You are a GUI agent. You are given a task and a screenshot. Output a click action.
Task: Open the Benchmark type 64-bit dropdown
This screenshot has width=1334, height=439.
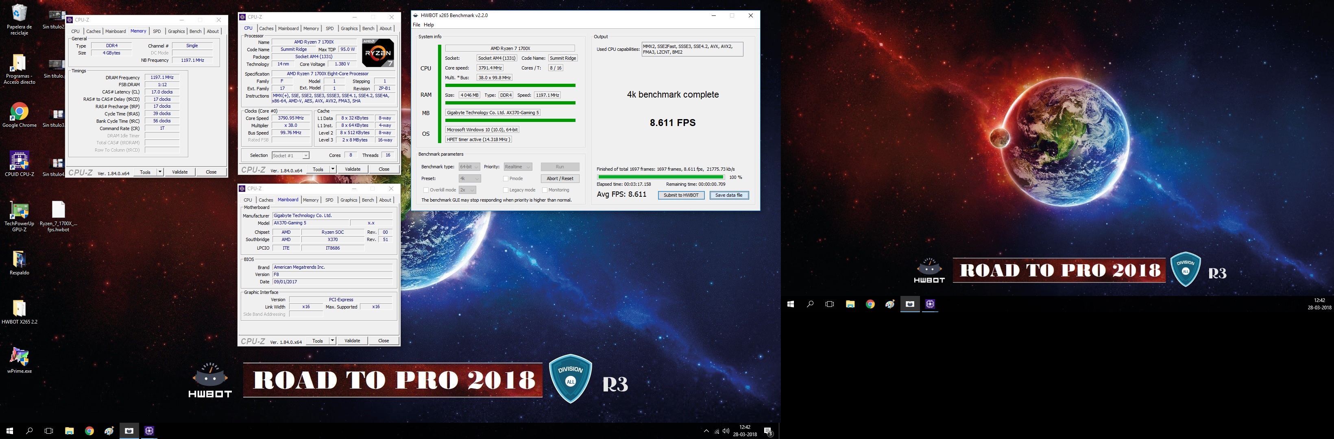pyautogui.click(x=469, y=167)
